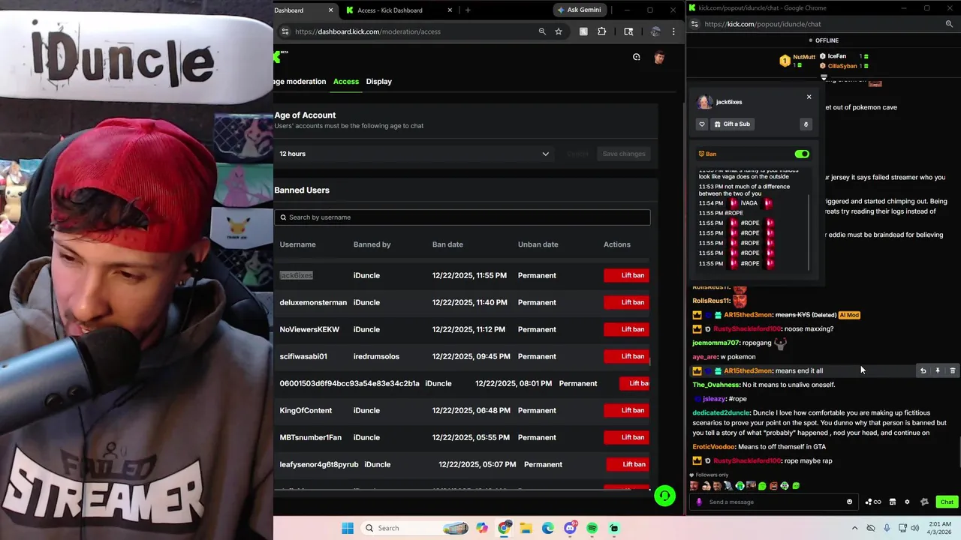Open the shop icon next to chat settings
The height and width of the screenshot is (540, 961).
pos(892,502)
